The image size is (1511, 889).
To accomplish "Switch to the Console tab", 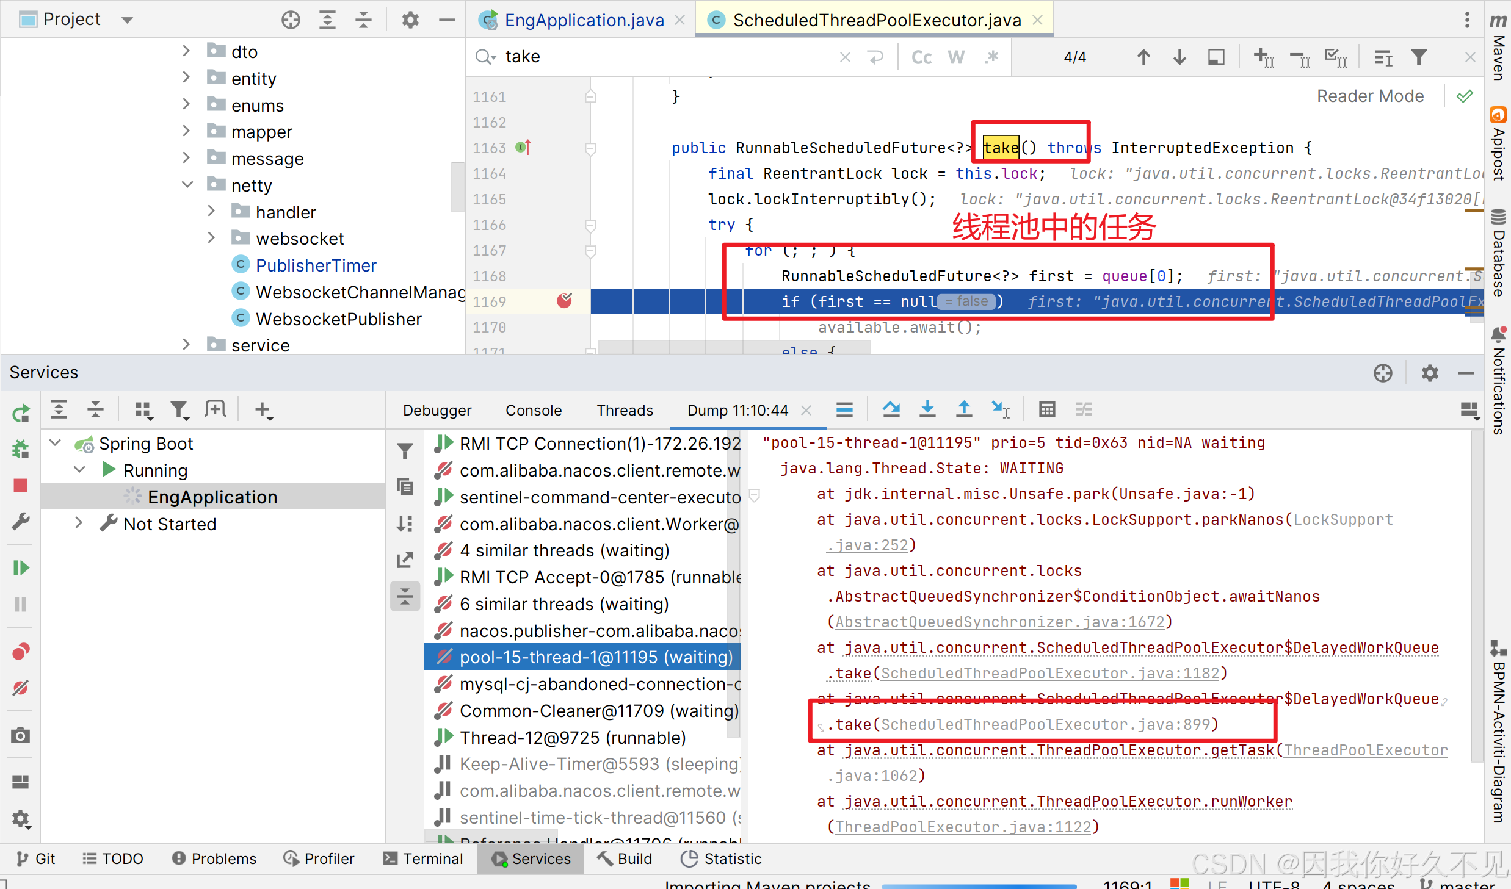I will pyautogui.click(x=533, y=410).
